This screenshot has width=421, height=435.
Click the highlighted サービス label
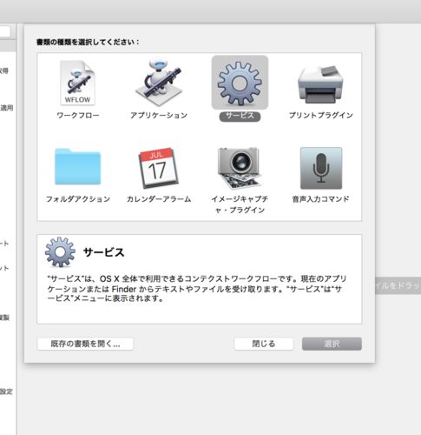tap(240, 116)
